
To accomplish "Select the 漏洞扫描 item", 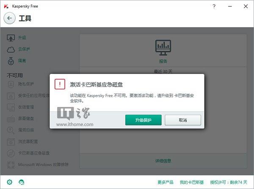I will pyautogui.click(x=26, y=130).
